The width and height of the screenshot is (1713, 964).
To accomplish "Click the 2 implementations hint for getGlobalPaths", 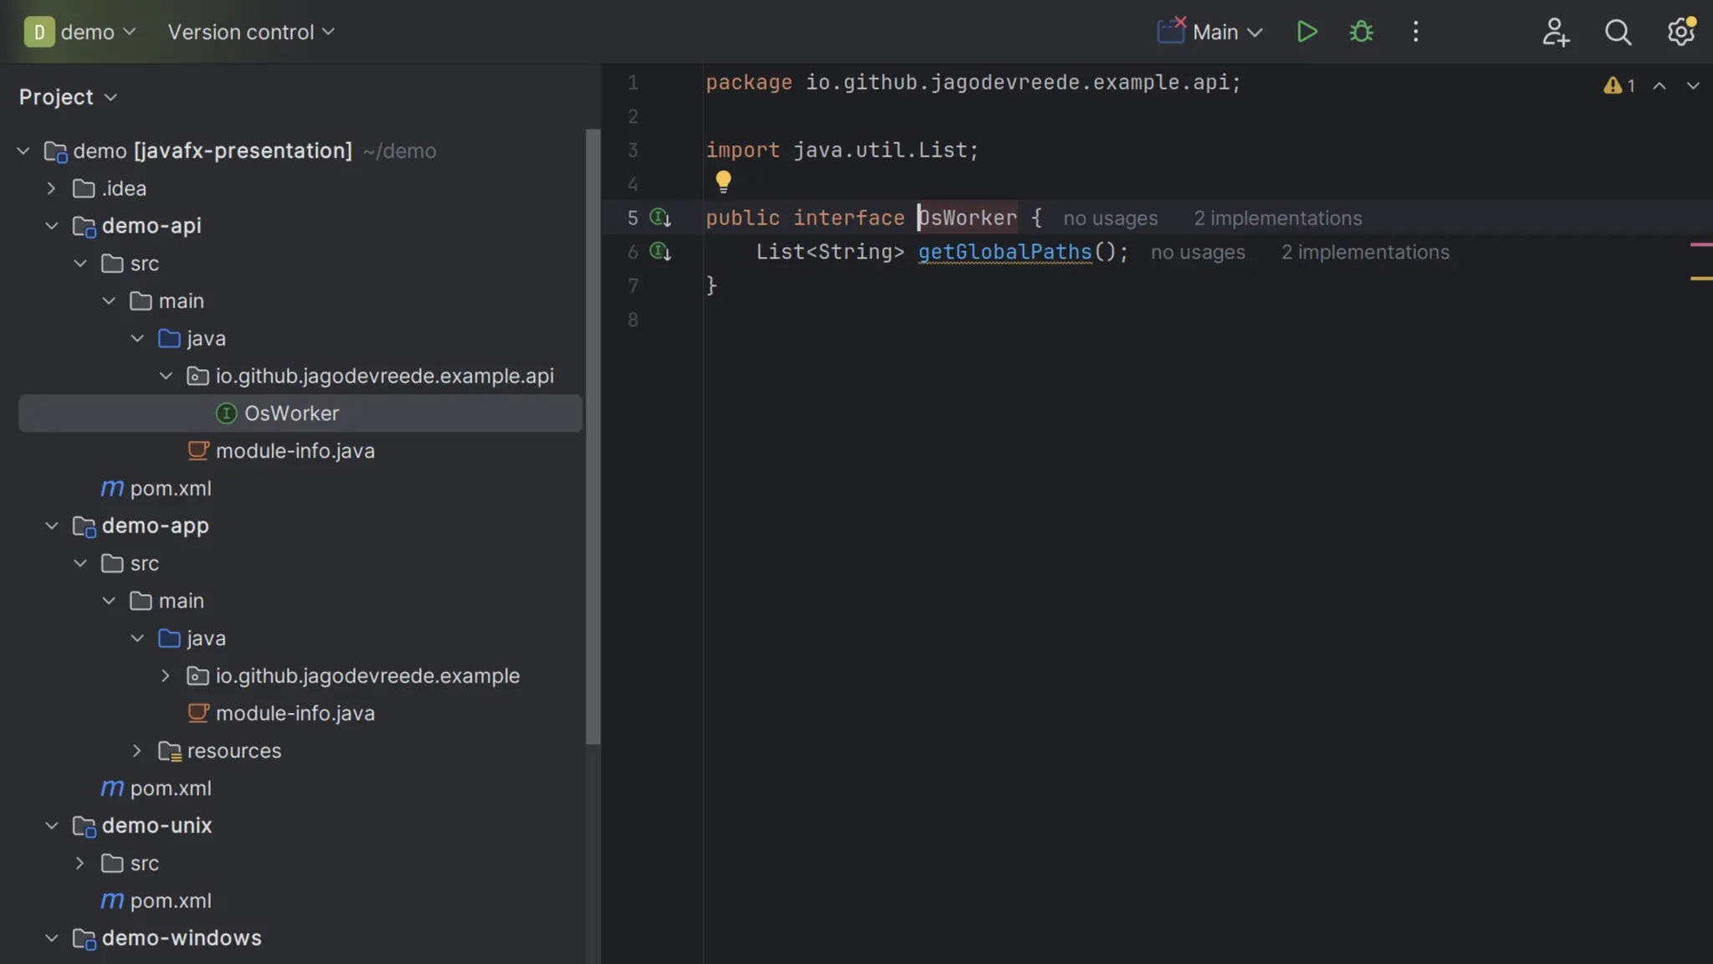I will pos(1365,253).
